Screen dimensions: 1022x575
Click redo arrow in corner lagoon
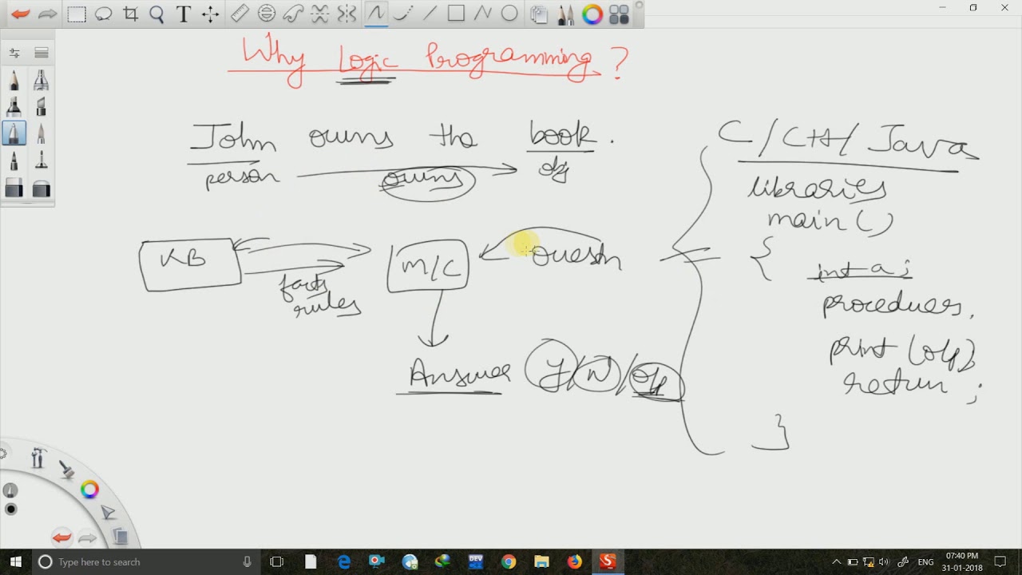[87, 537]
